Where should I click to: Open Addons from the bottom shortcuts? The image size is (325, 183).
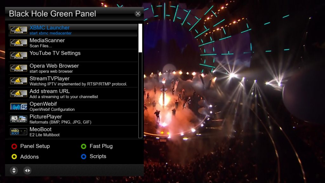(x=30, y=157)
